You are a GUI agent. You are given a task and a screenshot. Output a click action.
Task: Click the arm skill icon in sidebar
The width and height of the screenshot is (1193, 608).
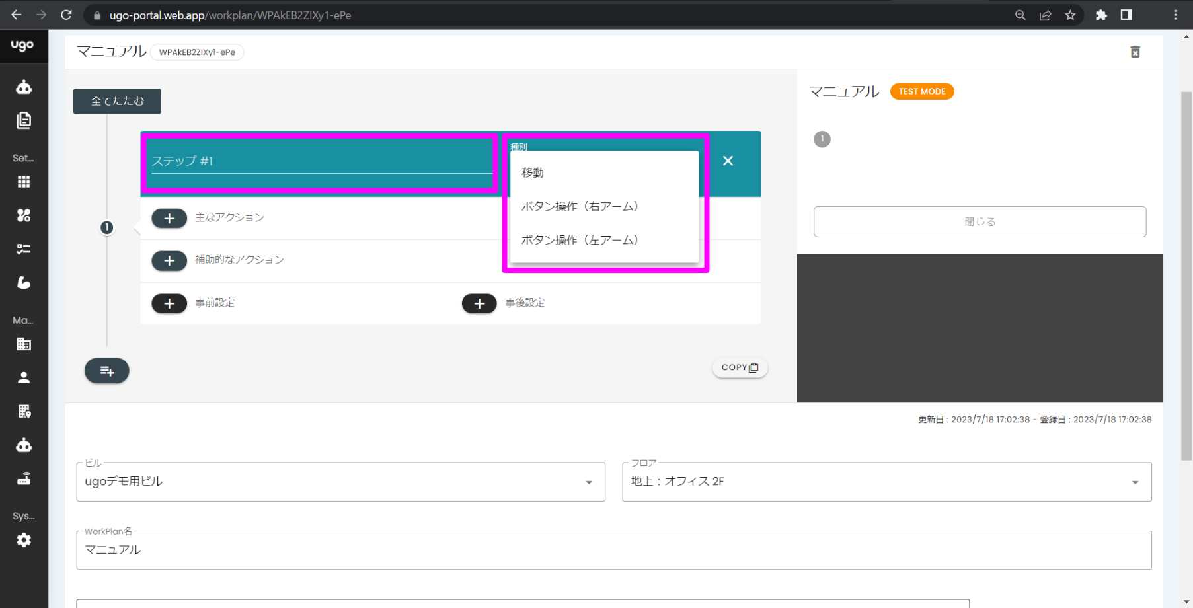(24, 283)
